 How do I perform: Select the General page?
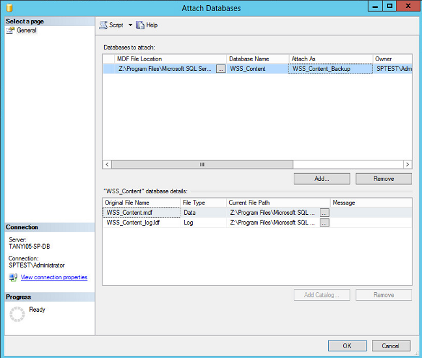click(x=26, y=30)
